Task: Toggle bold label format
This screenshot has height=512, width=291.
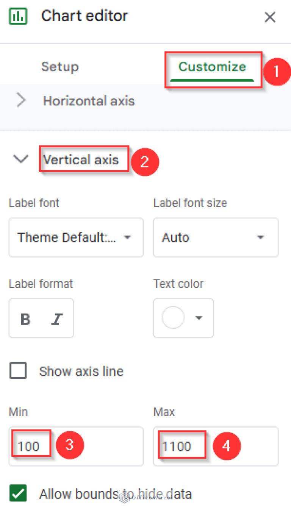Action: 25,319
